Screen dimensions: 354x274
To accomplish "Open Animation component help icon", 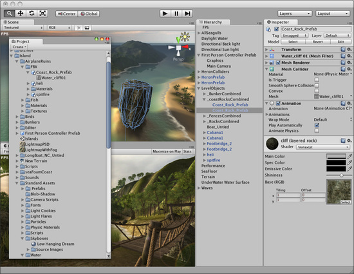I will [x=343, y=103].
